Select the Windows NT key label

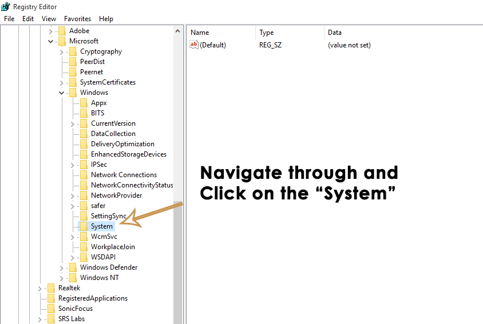100,278
